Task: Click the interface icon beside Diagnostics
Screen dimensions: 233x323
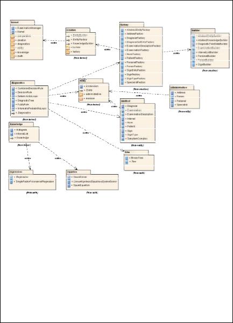Action: [13, 113]
